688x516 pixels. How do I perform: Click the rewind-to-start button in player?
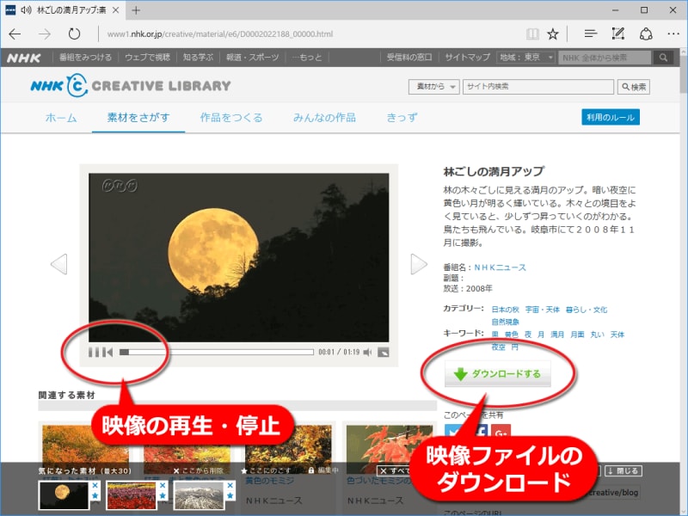click(x=107, y=352)
